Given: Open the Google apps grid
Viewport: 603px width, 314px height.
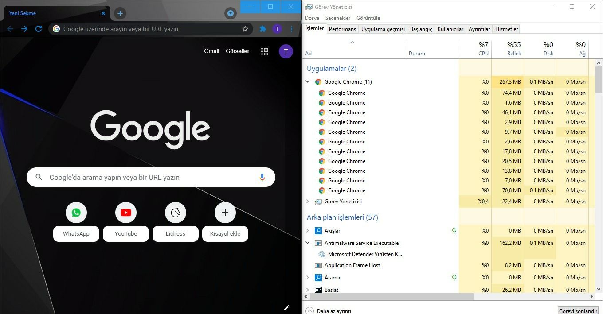Looking at the screenshot, I should pos(265,51).
